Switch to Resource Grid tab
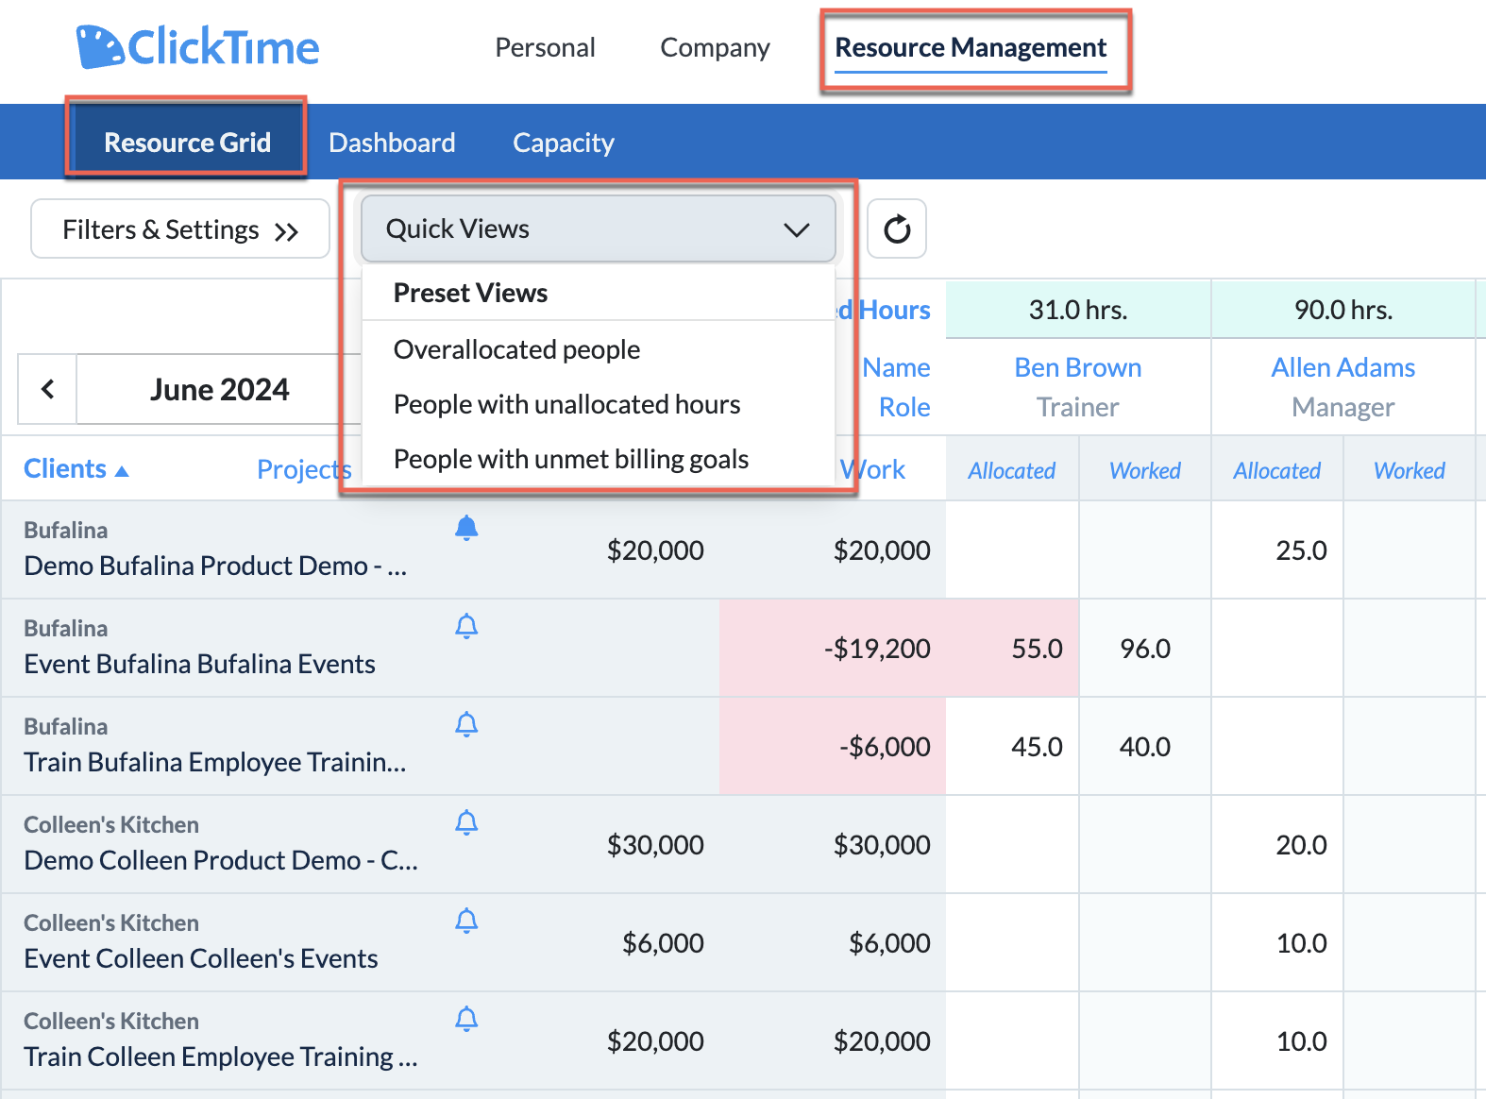Screen dimensions: 1486x1099 [187, 143]
